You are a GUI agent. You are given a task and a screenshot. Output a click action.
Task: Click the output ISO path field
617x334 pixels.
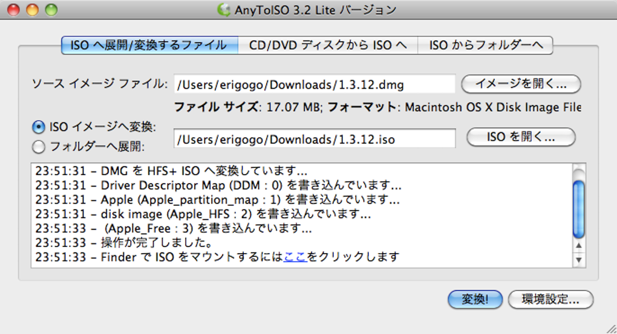point(315,138)
